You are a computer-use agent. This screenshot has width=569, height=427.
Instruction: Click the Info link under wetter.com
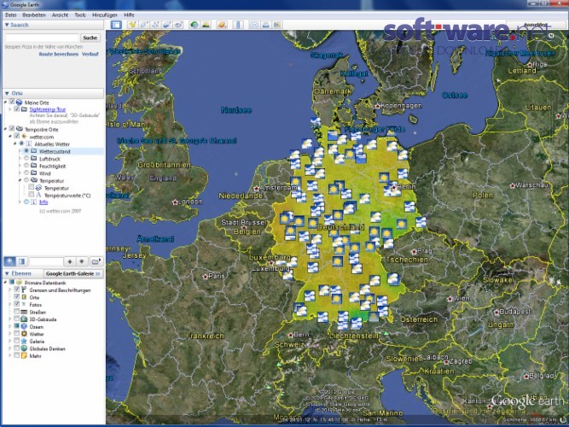(44, 202)
